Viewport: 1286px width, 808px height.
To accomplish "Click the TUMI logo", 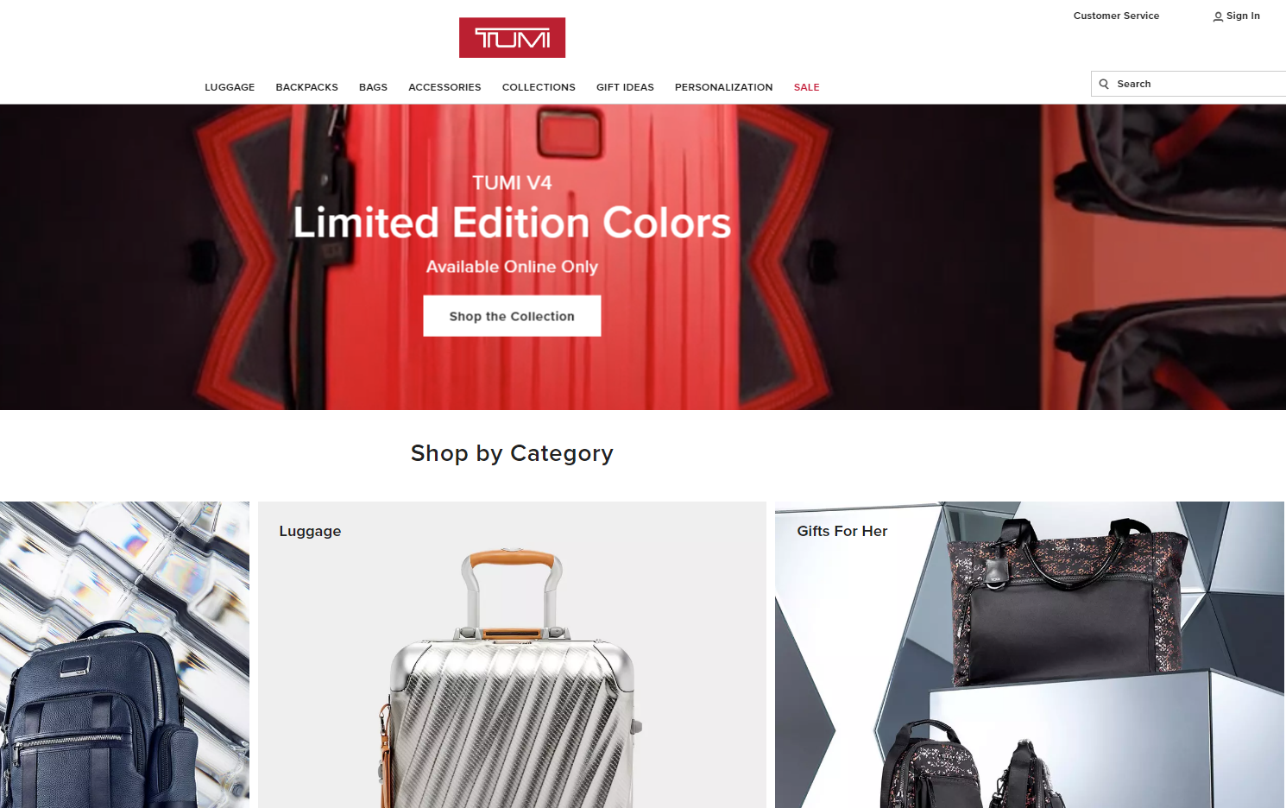I will tap(512, 38).
